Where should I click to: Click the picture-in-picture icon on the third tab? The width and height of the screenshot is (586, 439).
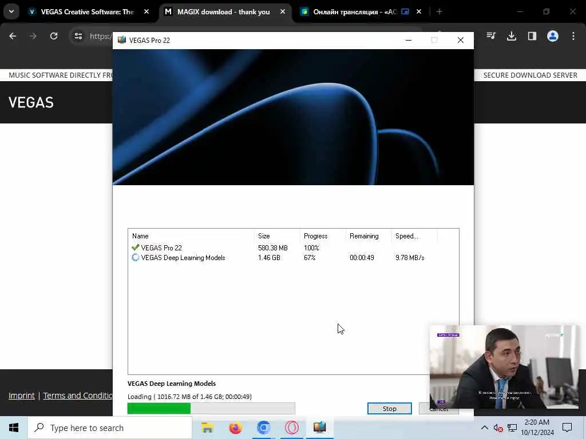(x=405, y=12)
